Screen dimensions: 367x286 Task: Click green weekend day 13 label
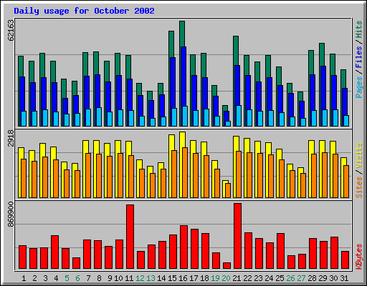point(151,278)
